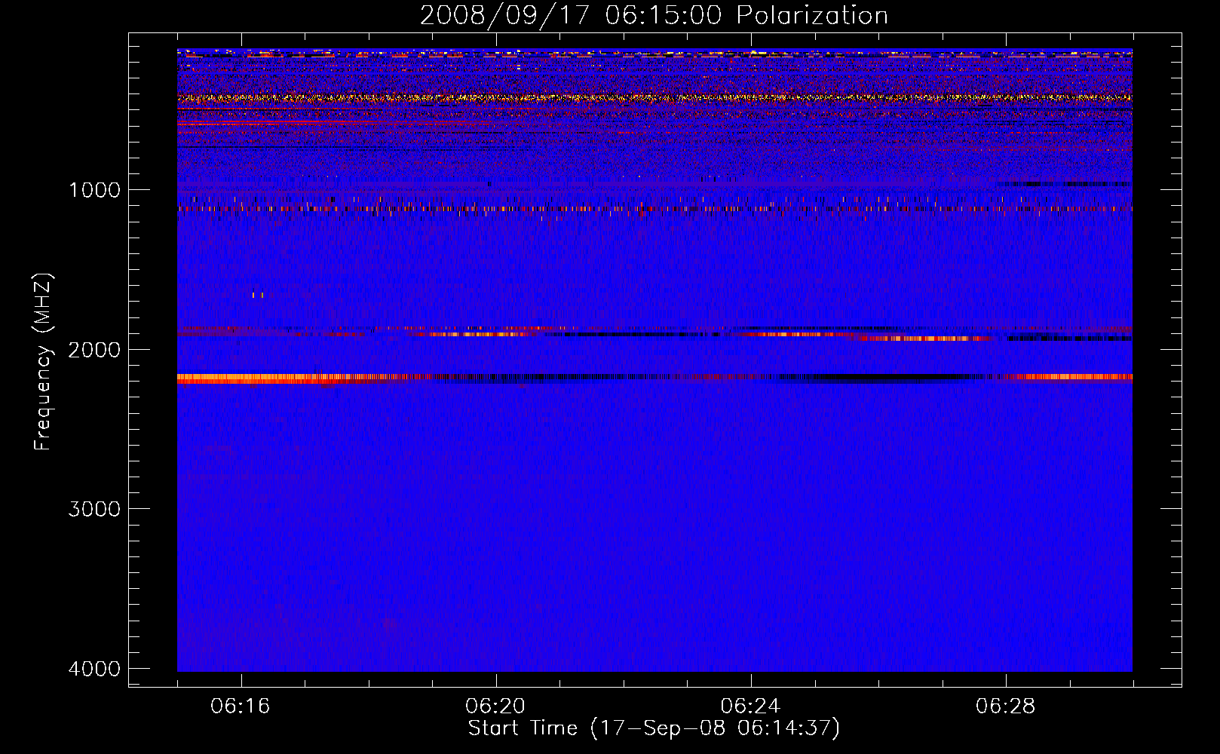Click the 'Start Time (17-Sep-08 06:14:37)' label

pos(654,728)
